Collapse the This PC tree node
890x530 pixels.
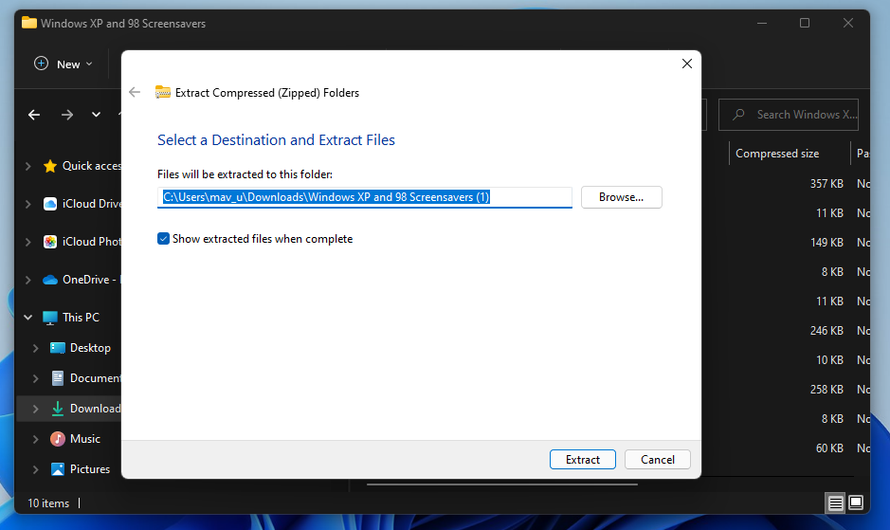(x=27, y=318)
